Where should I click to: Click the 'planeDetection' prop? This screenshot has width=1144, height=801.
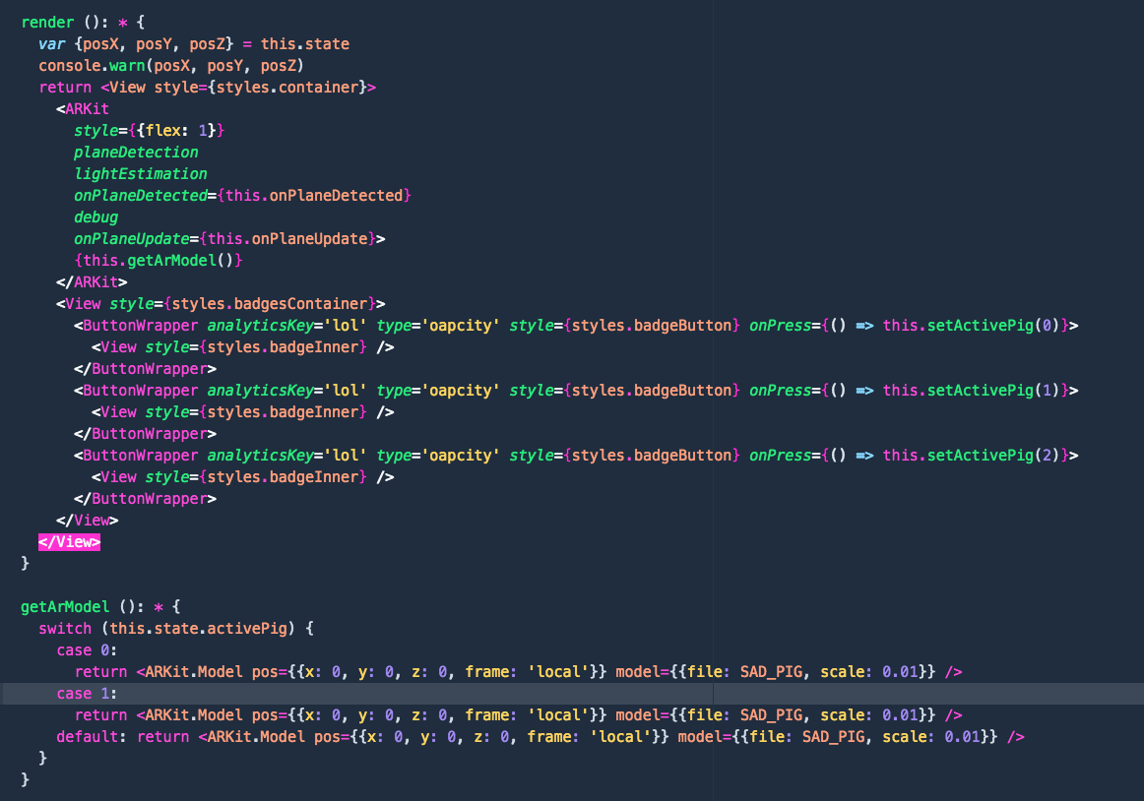136,152
